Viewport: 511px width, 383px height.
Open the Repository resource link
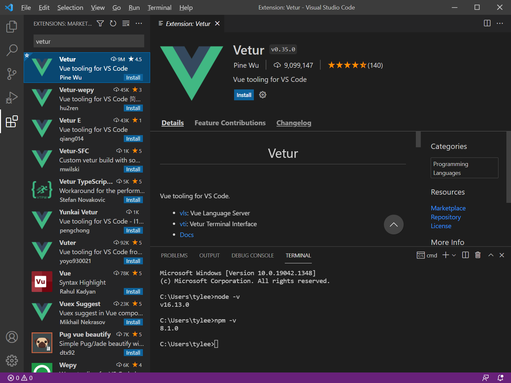click(446, 217)
